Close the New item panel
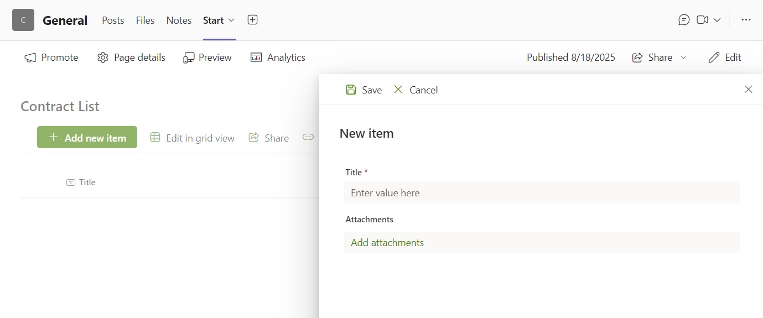Viewport: 763px width, 318px height. tap(748, 90)
